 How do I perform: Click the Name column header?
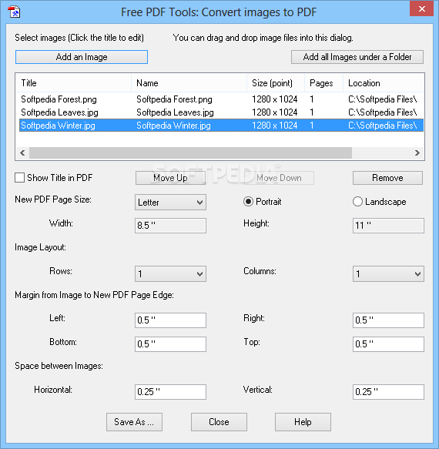pyautogui.click(x=189, y=83)
